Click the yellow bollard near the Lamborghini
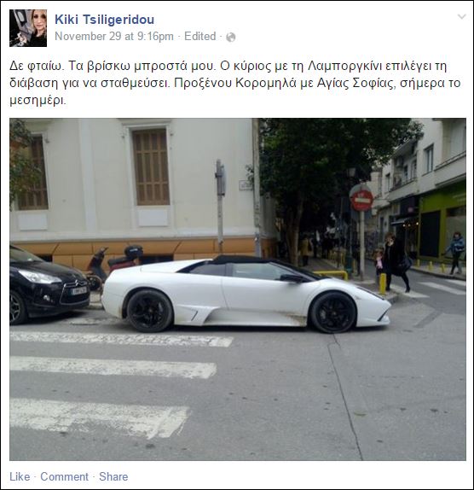 click(383, 283)
